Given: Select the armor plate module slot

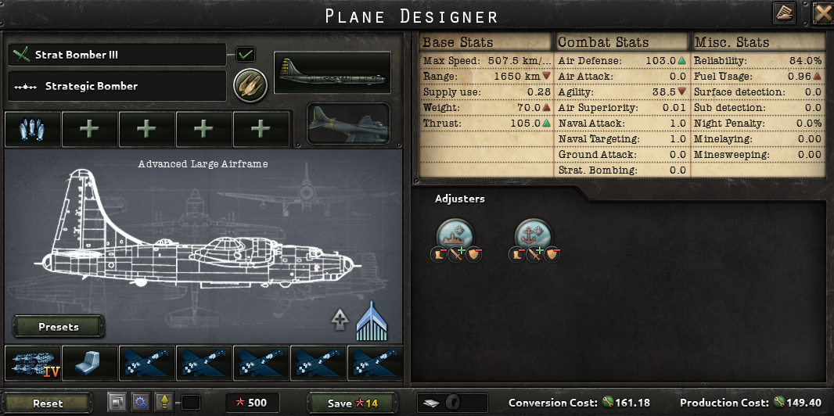Looking at the screenshot, I should click(x=90, y=364).
